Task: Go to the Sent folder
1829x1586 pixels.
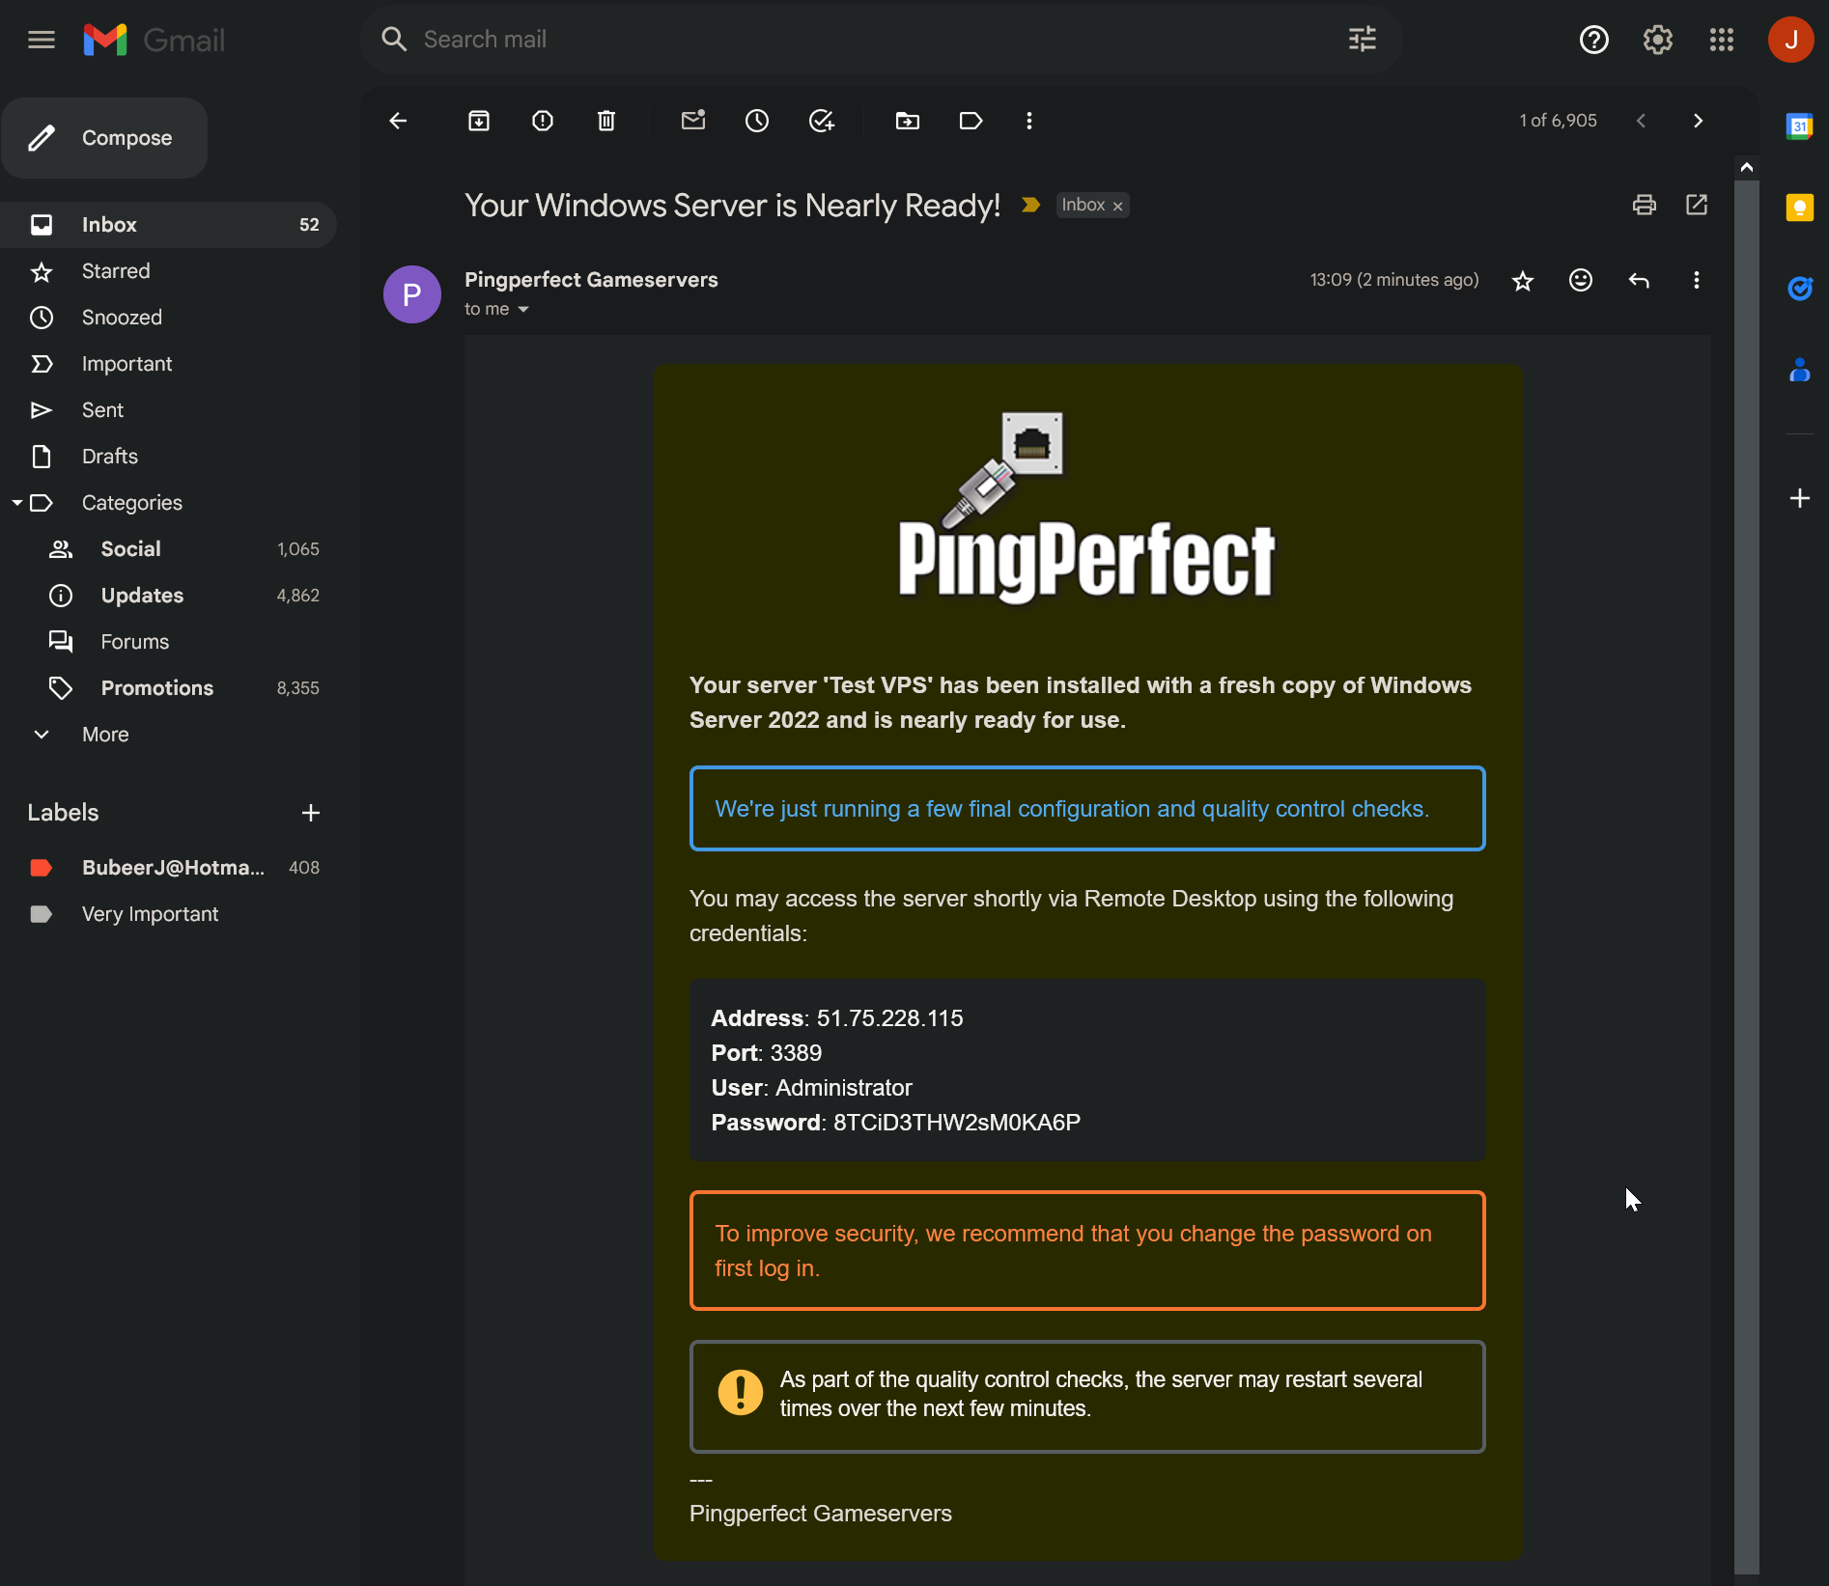Action: point(102,410)
